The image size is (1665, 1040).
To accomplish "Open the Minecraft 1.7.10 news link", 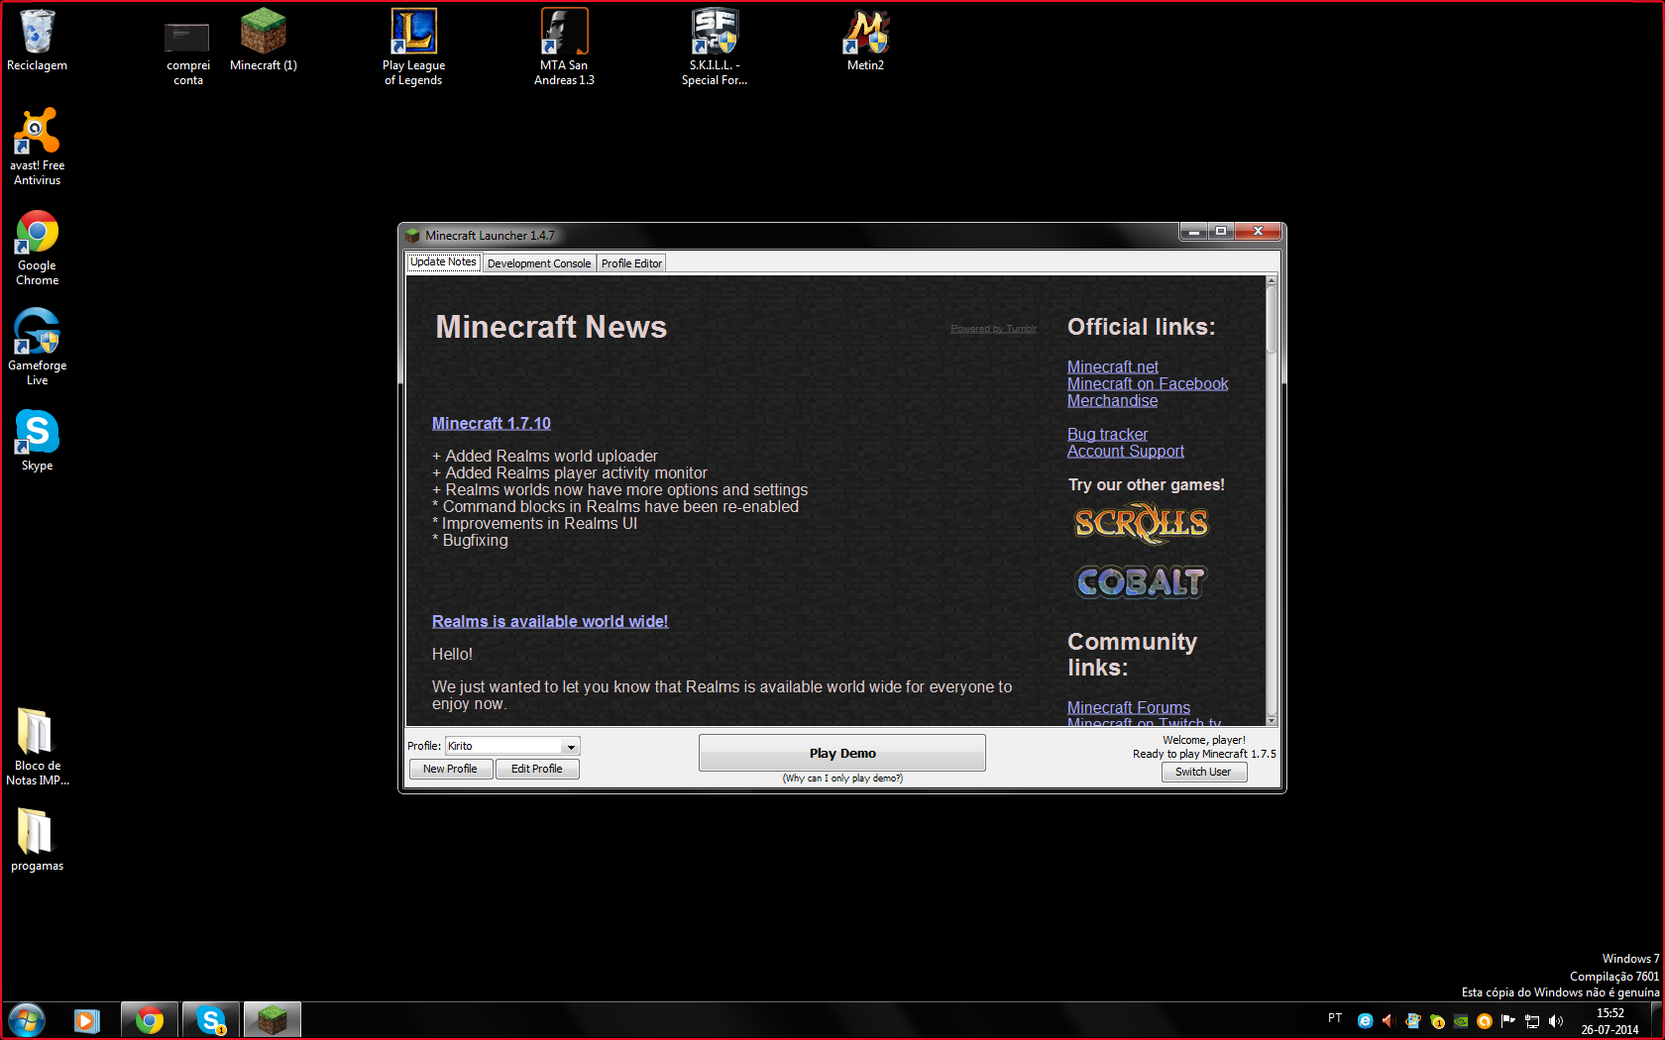I will tap(492, 423).
